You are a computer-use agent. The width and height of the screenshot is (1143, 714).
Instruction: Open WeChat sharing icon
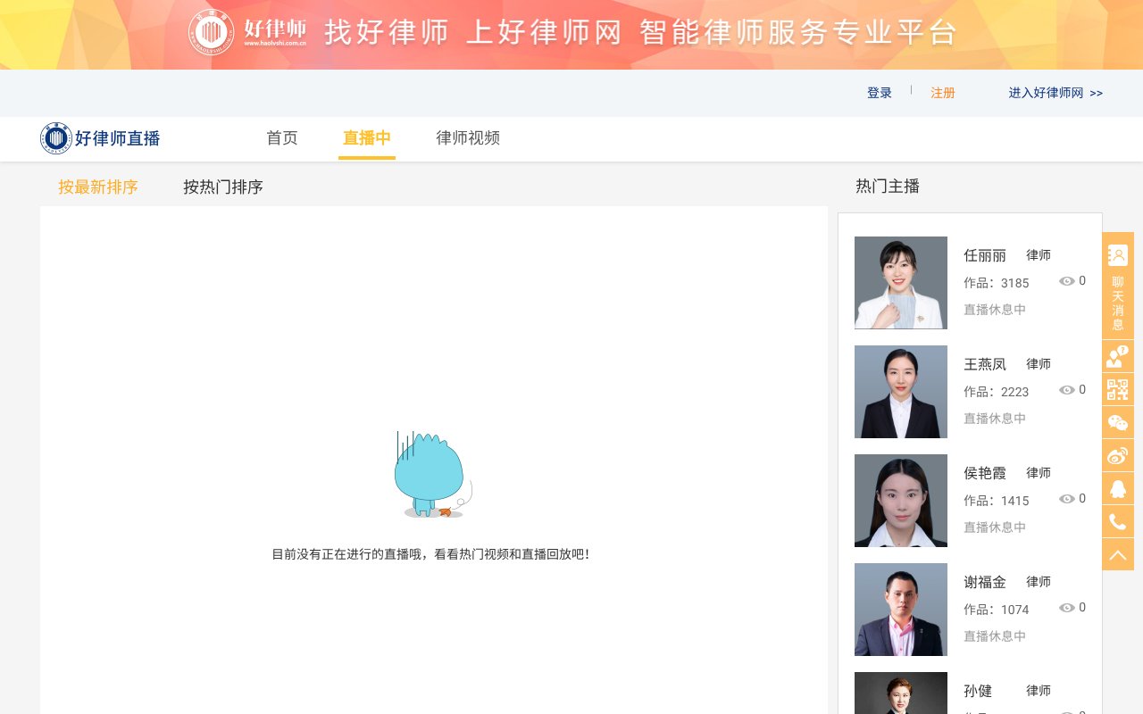[1118, 422]
